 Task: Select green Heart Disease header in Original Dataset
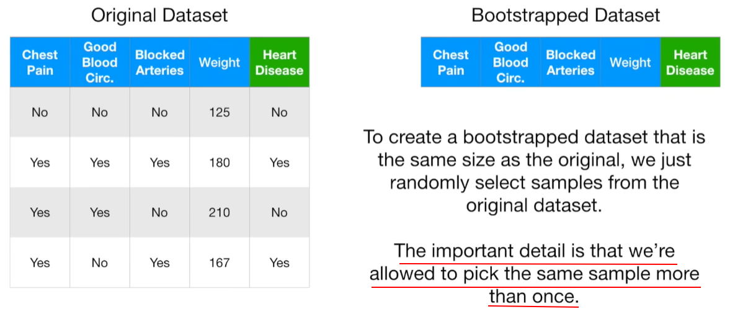point(279,63)
